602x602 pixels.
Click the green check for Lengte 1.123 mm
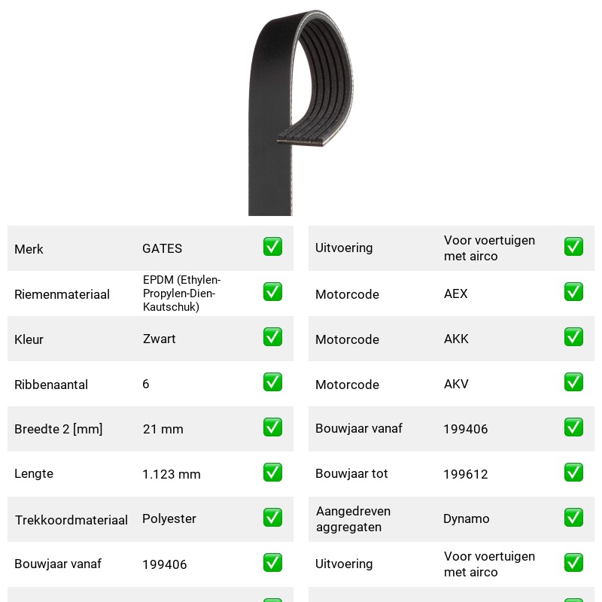[272, 473]
